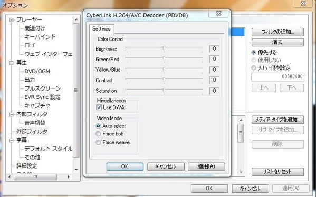This screenshot has width=316, height=197.
Task: Select ウェブ インターフェ tree item
Action: coord(48,54)
